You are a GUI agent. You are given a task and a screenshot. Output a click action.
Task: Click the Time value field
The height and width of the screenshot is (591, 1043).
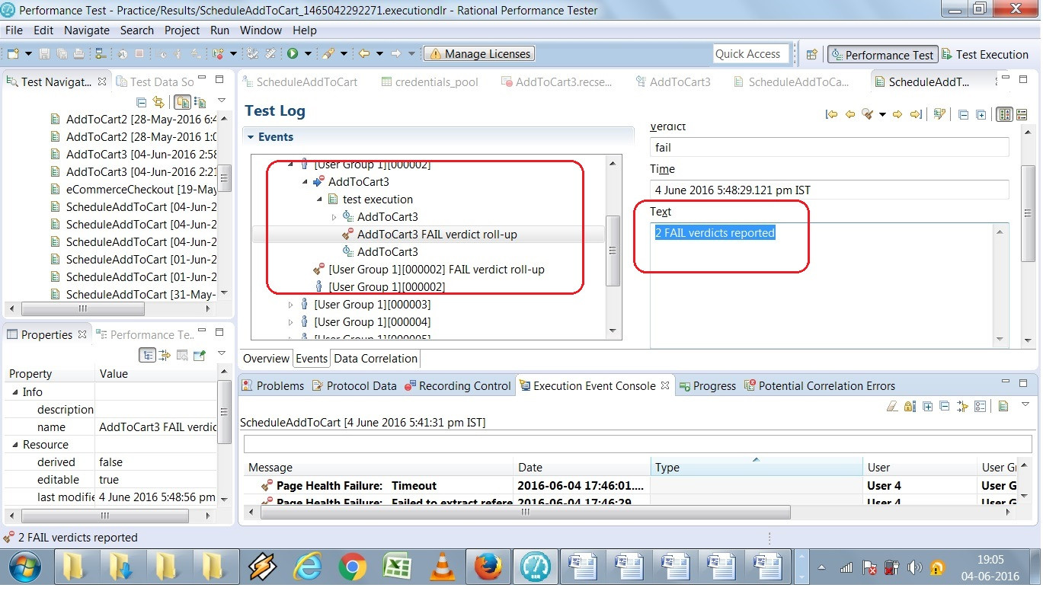click(830, 190)
